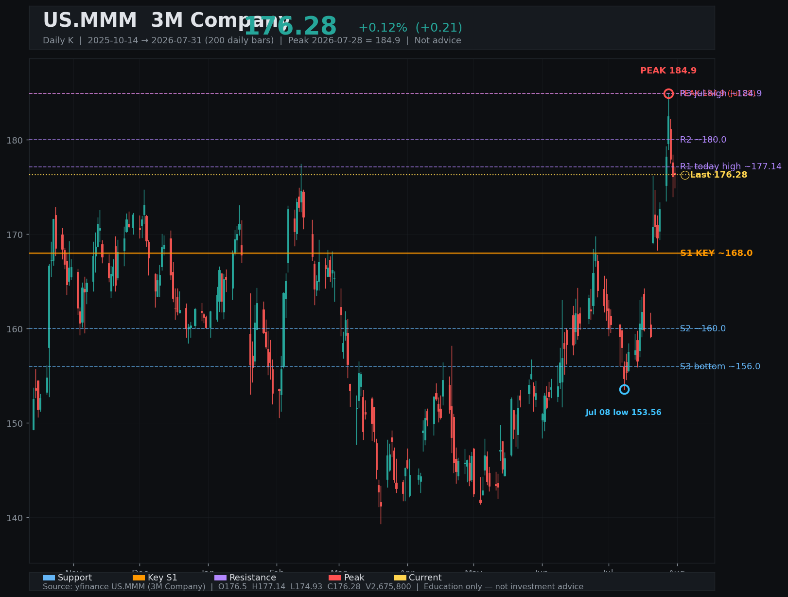Click the "US.MMM" ticker in the title
The width and height of the screenshot is (788, 597).
pos(90,21)
